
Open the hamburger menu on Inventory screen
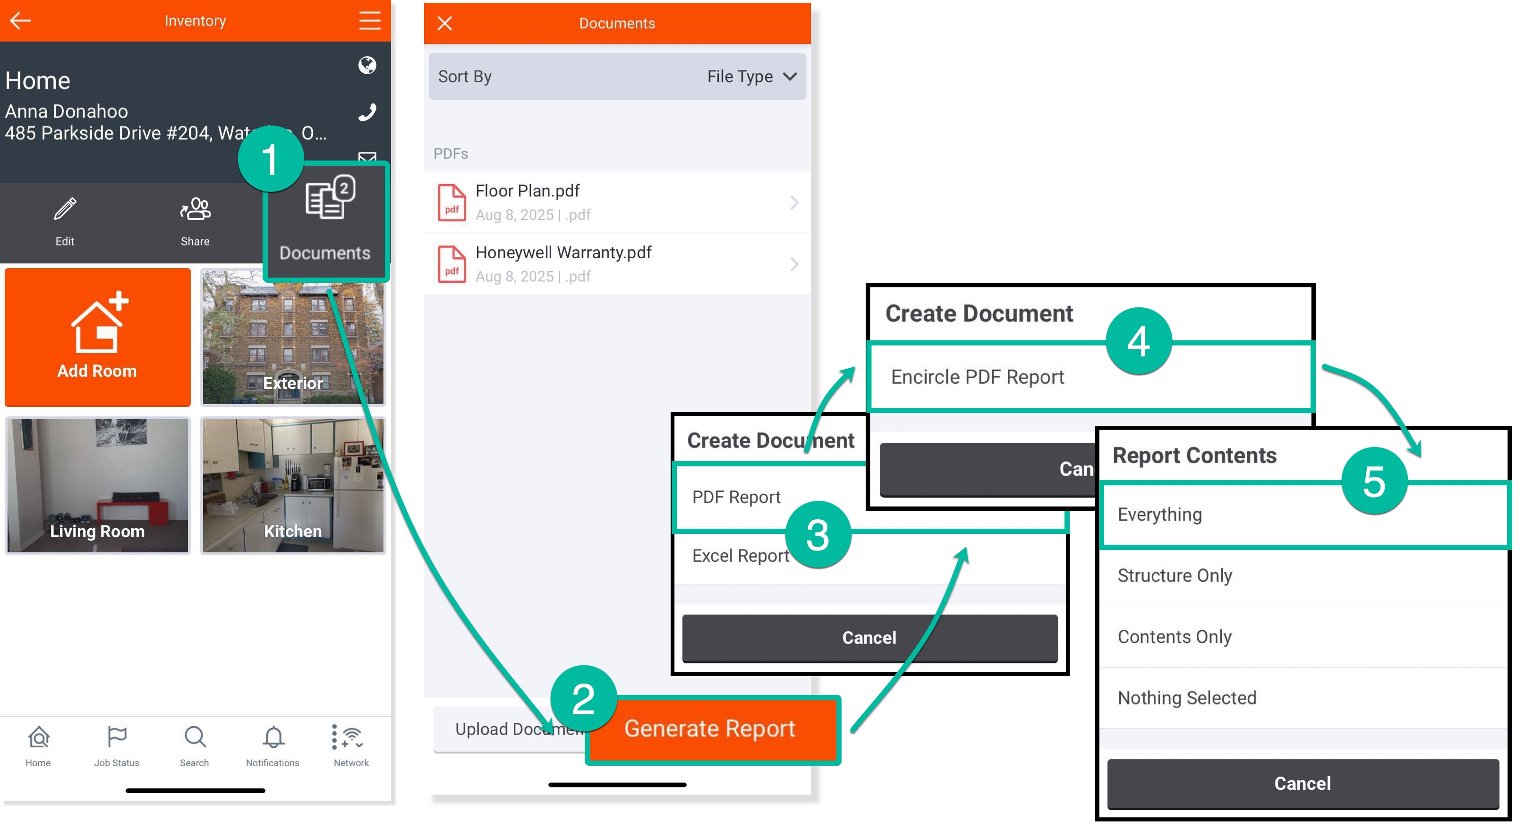tap(370, 20)
